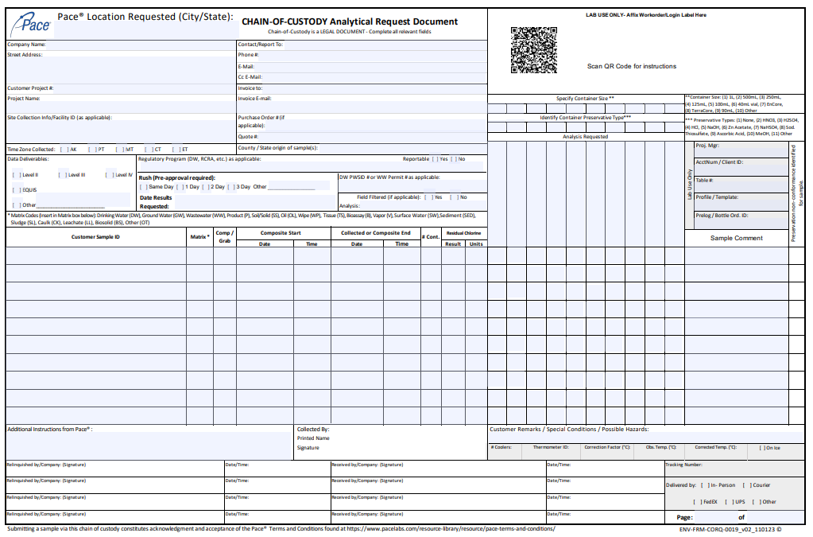
Task: Check the Same Day rush option
Action: 145,186
